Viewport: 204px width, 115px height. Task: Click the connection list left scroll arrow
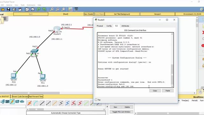coord(28,109)
